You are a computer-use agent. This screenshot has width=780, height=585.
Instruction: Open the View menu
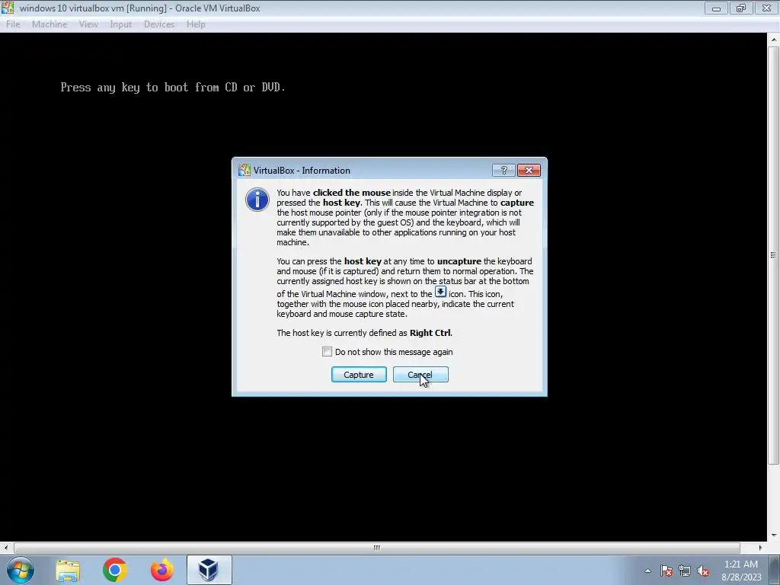(x=88, y=24)
